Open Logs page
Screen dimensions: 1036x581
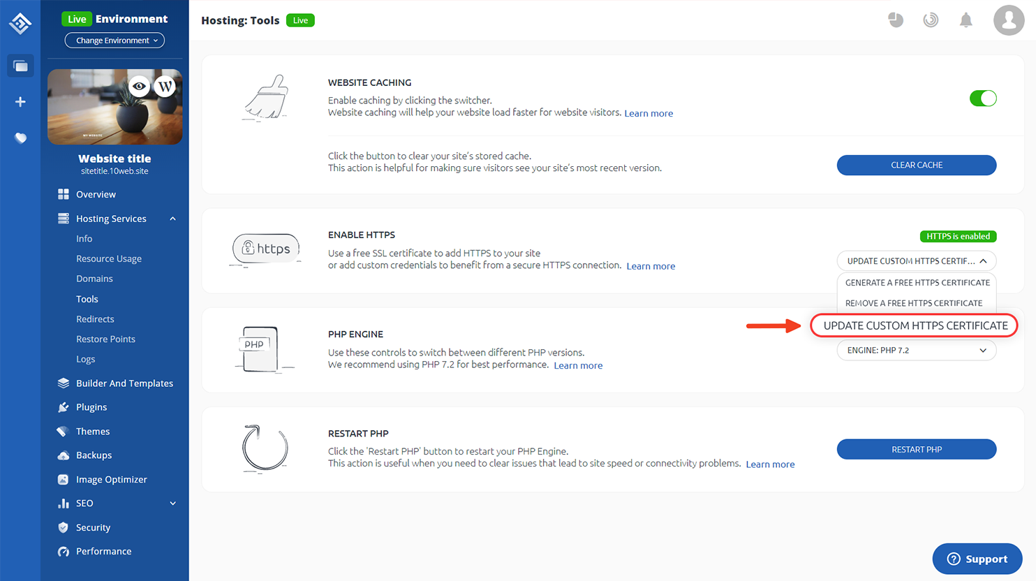tap(85, 359)
